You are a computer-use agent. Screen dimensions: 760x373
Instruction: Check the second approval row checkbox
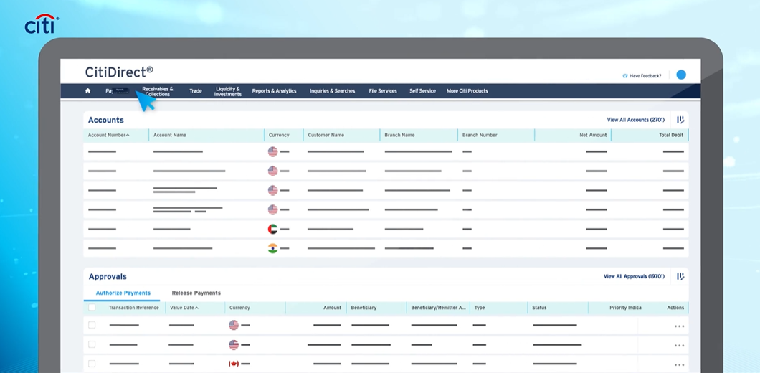92,344
